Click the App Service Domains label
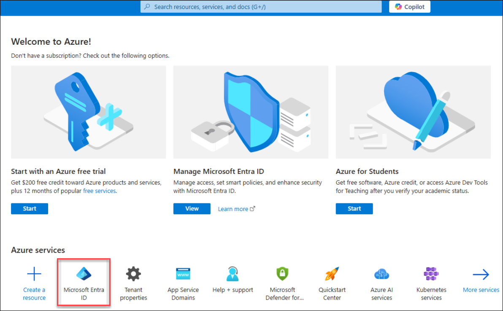The image size is (503, 311). [183, 294]
